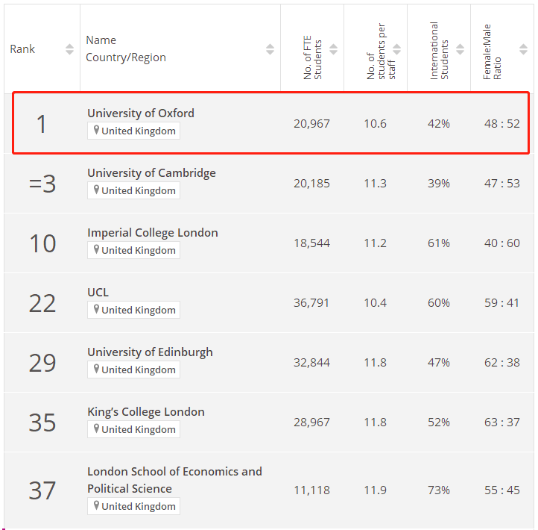The height and width of the screenshot is (530, 538).
Task: Click location pin icon under UCL
Action: tap(96, 310)
